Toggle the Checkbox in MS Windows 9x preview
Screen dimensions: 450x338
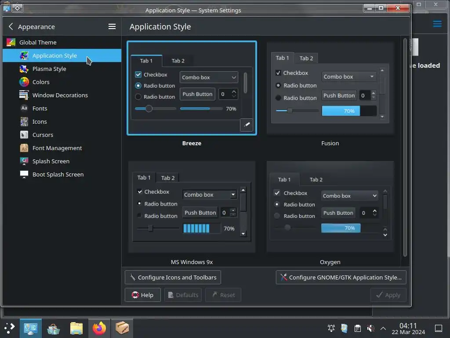pyautogui.click(x=140, y=191)
